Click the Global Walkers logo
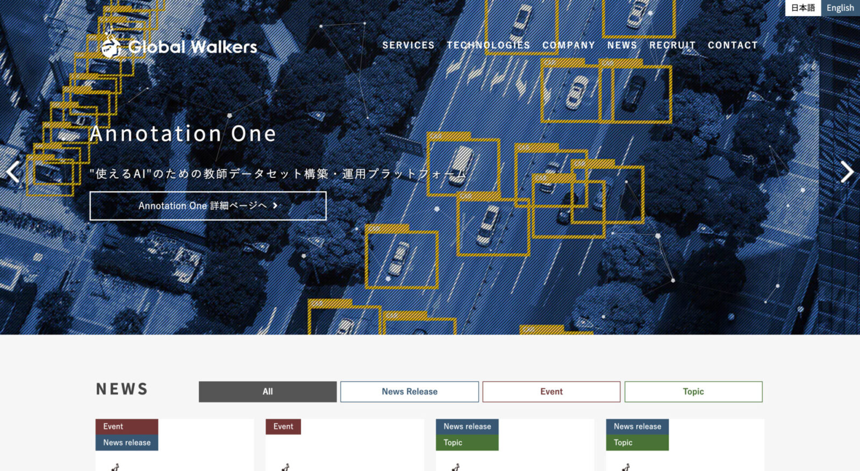Viewport: 860px width, 471px height. [x=180, y=47]
